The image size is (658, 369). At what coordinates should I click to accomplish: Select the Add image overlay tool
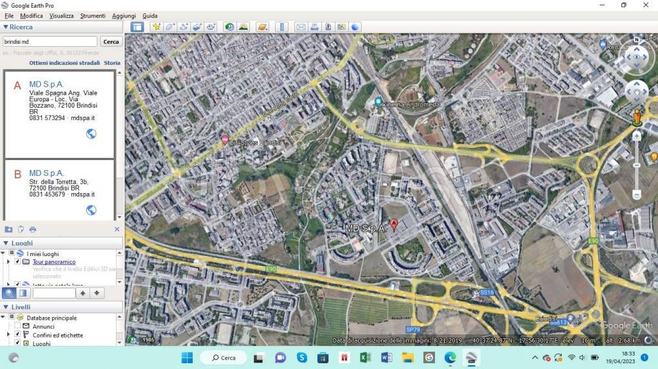tap(197, 27)
